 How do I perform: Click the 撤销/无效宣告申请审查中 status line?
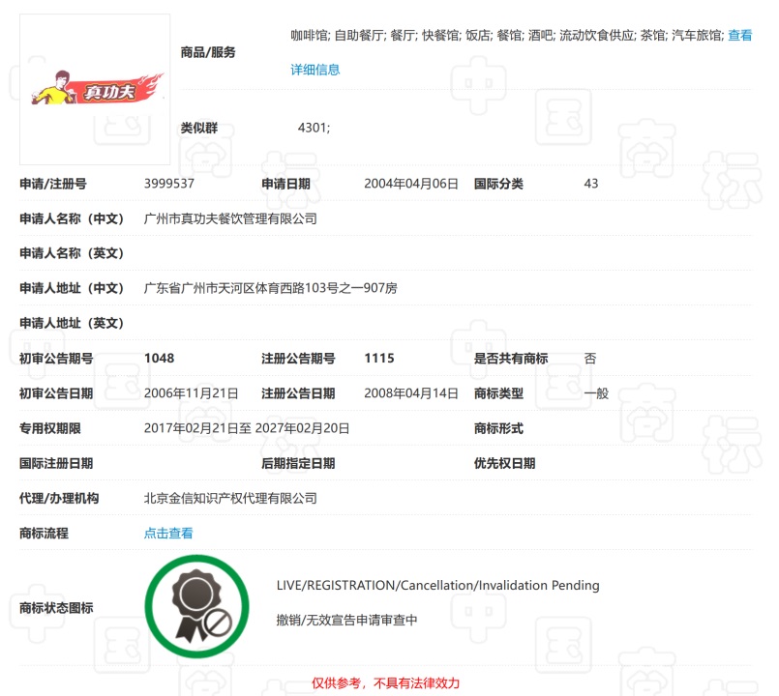[x=346, y=620]
